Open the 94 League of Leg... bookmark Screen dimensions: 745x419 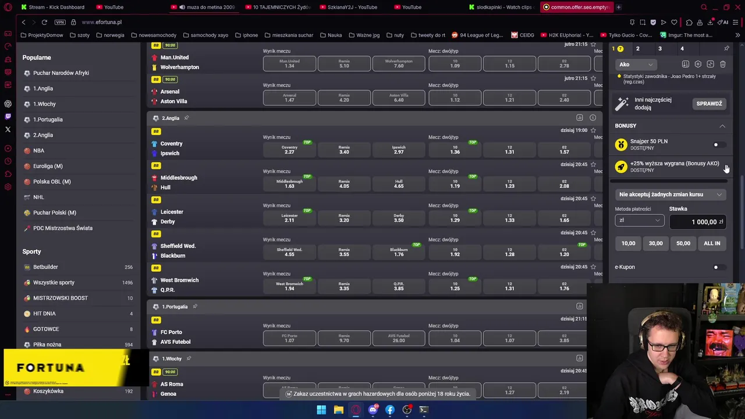(x=477, y=35)
